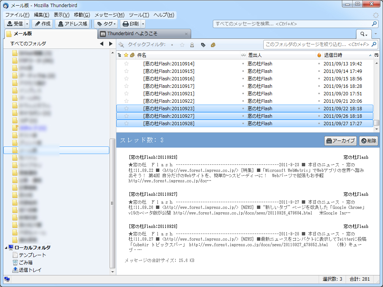The width and height of the screenshot is (383, 287).
Task: Toggle the attachment quick filter
Action: pyautogui.click(x=213, y=44)
